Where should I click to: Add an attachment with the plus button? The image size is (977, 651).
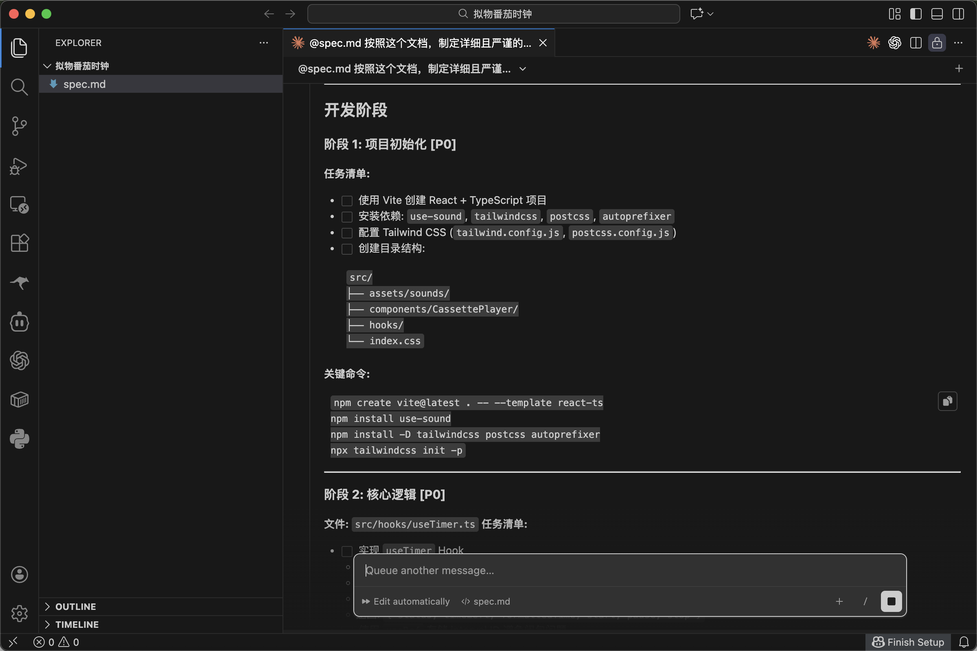(x=839, y=602)
